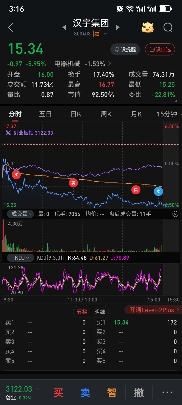The image size is (182, 405).
Task: Tap blue 卖 marker on chart
Action: coord(158,191)
